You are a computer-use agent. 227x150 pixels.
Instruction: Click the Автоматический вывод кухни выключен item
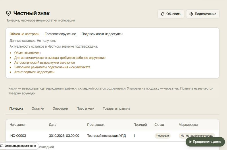[x=45, y=63]
